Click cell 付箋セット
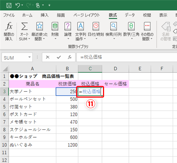The height and width of the screenshot is (163, 177). (33, 107)
